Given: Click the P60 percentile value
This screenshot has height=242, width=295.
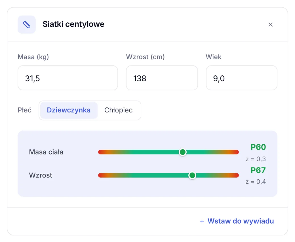Looking at the screenshot, I should coord(258,147).
